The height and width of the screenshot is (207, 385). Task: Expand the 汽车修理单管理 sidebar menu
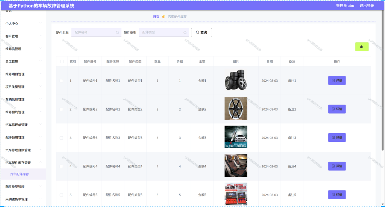click(x=23, y=125)
